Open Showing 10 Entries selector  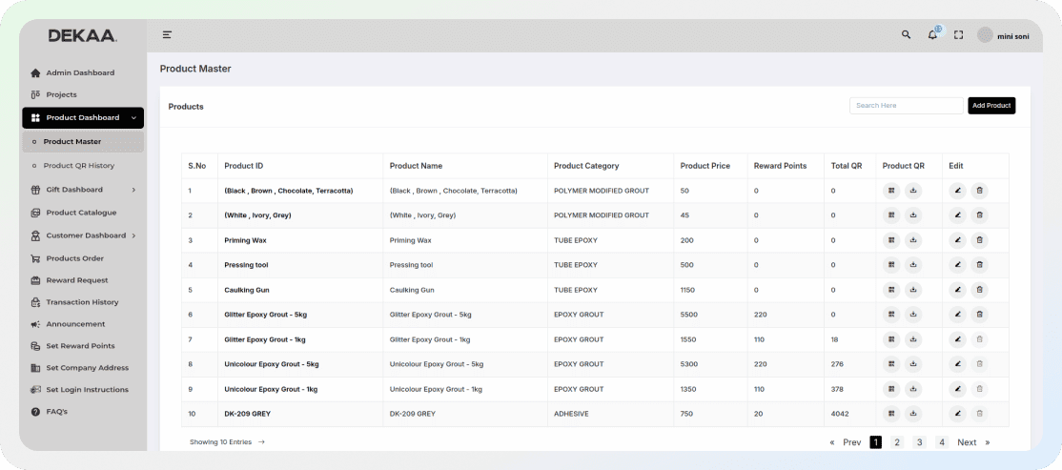(227, 442)
